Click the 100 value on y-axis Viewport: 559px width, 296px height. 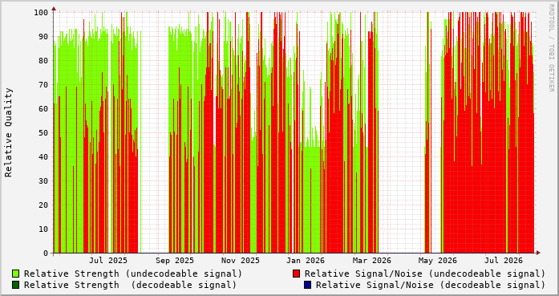[x=41, y=12]
